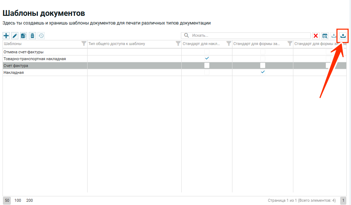Click the edit template pencil icon
The height and width of the screenshot is (205, 351).
click(x=15, y=36)
